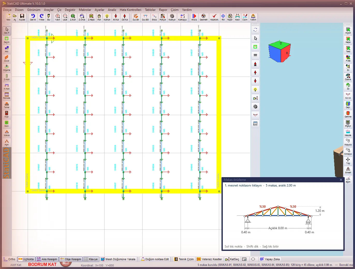Toggle Obje Kesişim snap
The image size is (355, 269).
point(70,259)
